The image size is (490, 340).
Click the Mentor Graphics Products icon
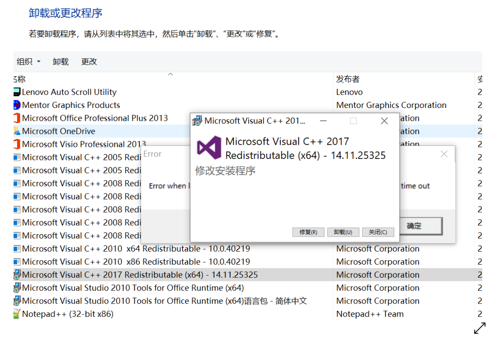tap(17, 105)
